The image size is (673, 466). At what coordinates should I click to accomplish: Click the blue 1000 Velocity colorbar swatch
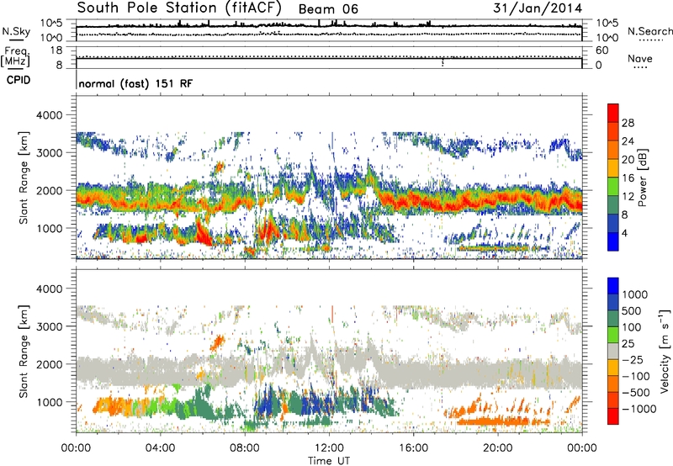click(x=613, y=286)
